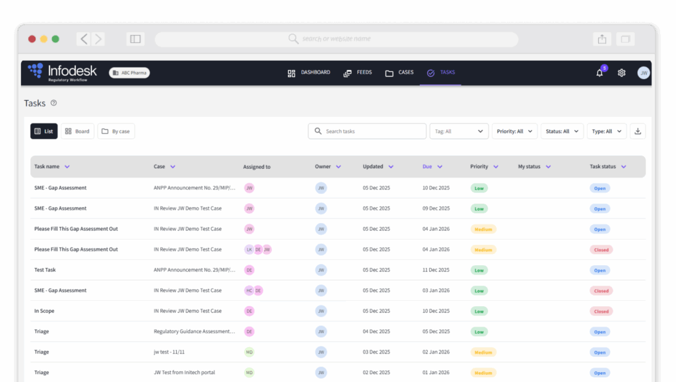This screenshot has height=382, width=676.
Task: Expand the Tag: All dropdown
Action: [459, 131]
